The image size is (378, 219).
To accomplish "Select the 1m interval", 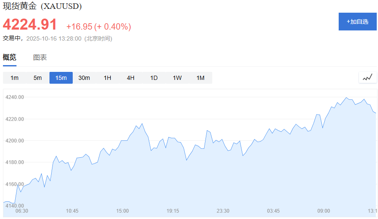I will pyautogui.click(x=14, y=78).
